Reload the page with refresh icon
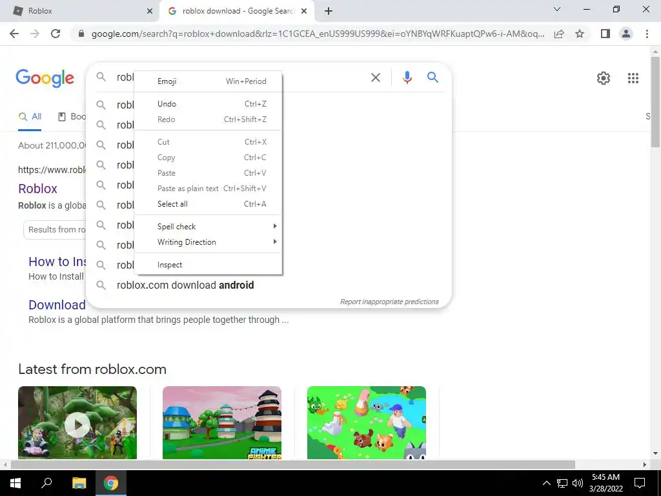 pyautogui.click(x=56, y=34)
